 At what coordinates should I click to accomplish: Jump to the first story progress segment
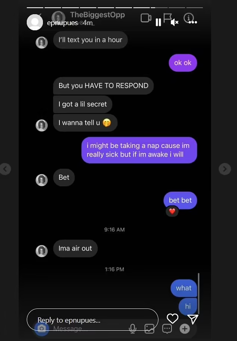point(35,7)
